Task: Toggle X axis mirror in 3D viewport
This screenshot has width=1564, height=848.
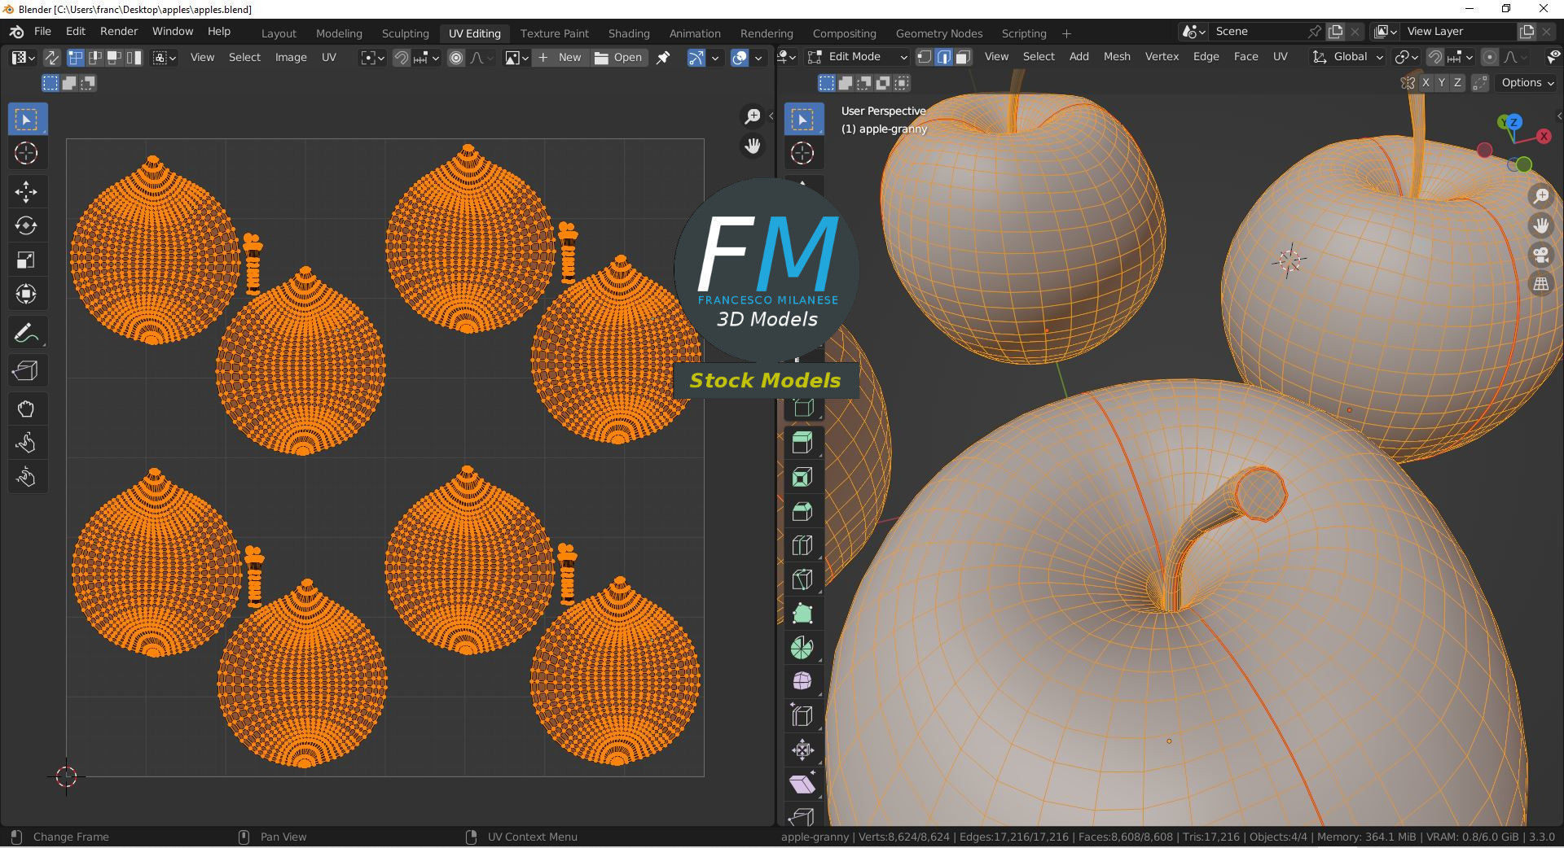Action: click(x=1426, y=83)
